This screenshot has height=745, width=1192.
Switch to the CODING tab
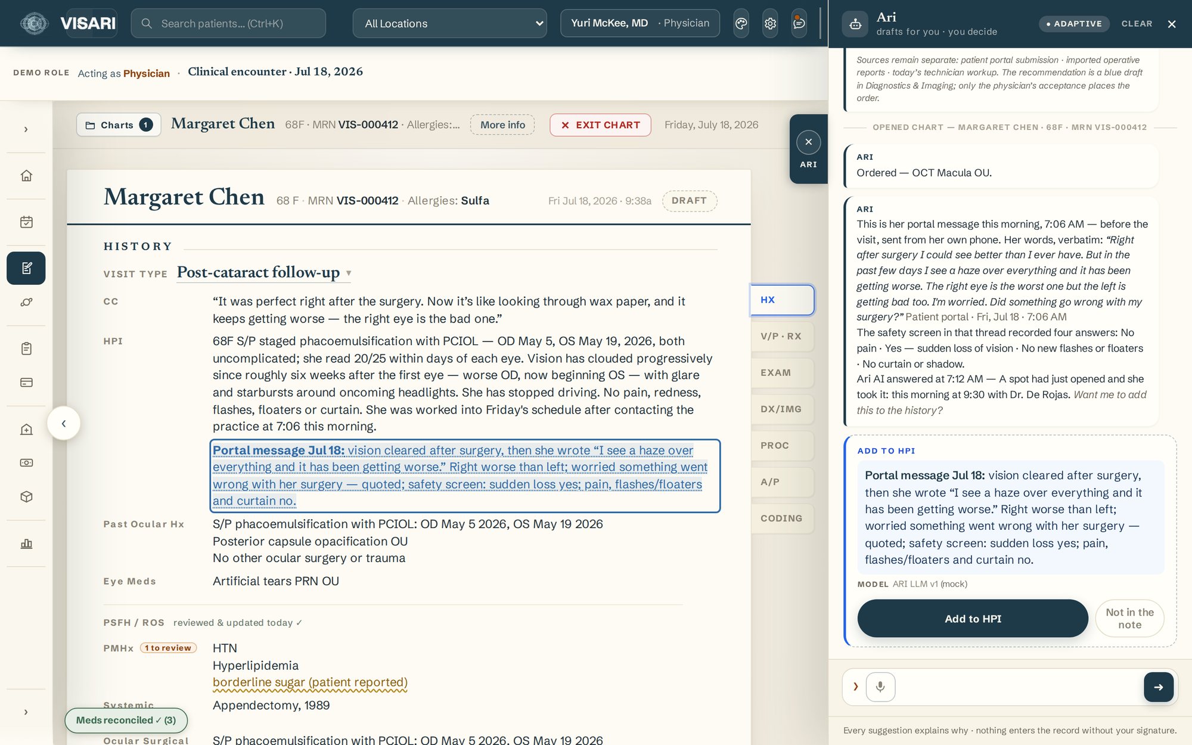(x=782, y=519)
